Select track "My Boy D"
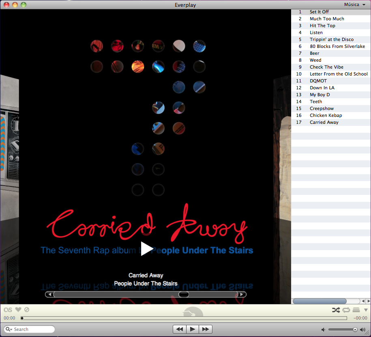This screenshot has height=337, width=371. pos(331,95)
